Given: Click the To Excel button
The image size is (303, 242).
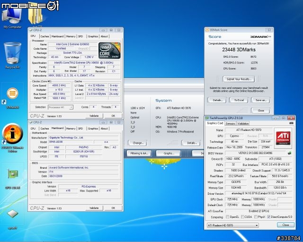Looking at the screenshot, I should pos(239,100).
